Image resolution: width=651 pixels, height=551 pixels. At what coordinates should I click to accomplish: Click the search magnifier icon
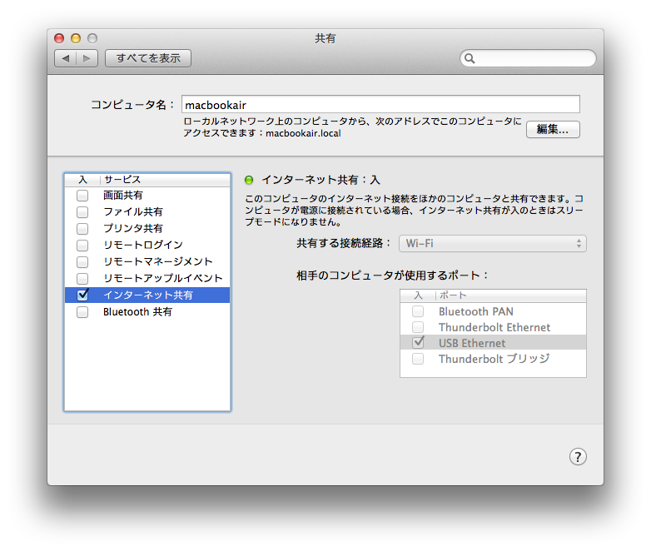[x=470, y=58]
